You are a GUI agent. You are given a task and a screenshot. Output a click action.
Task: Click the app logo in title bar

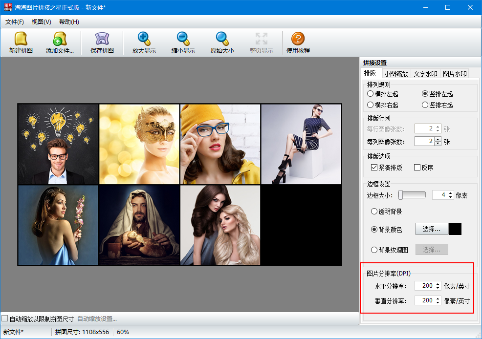pyautogui.click(x=8, y=7)
